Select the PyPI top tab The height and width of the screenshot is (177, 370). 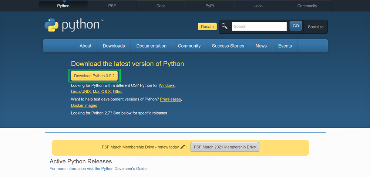pos(209,6)
